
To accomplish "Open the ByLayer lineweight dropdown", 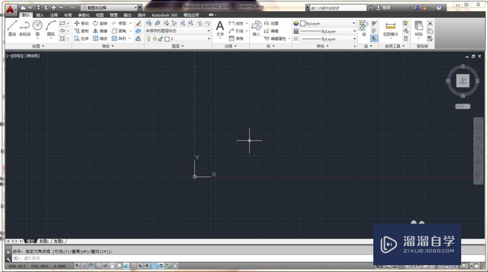I will point(328,31).
